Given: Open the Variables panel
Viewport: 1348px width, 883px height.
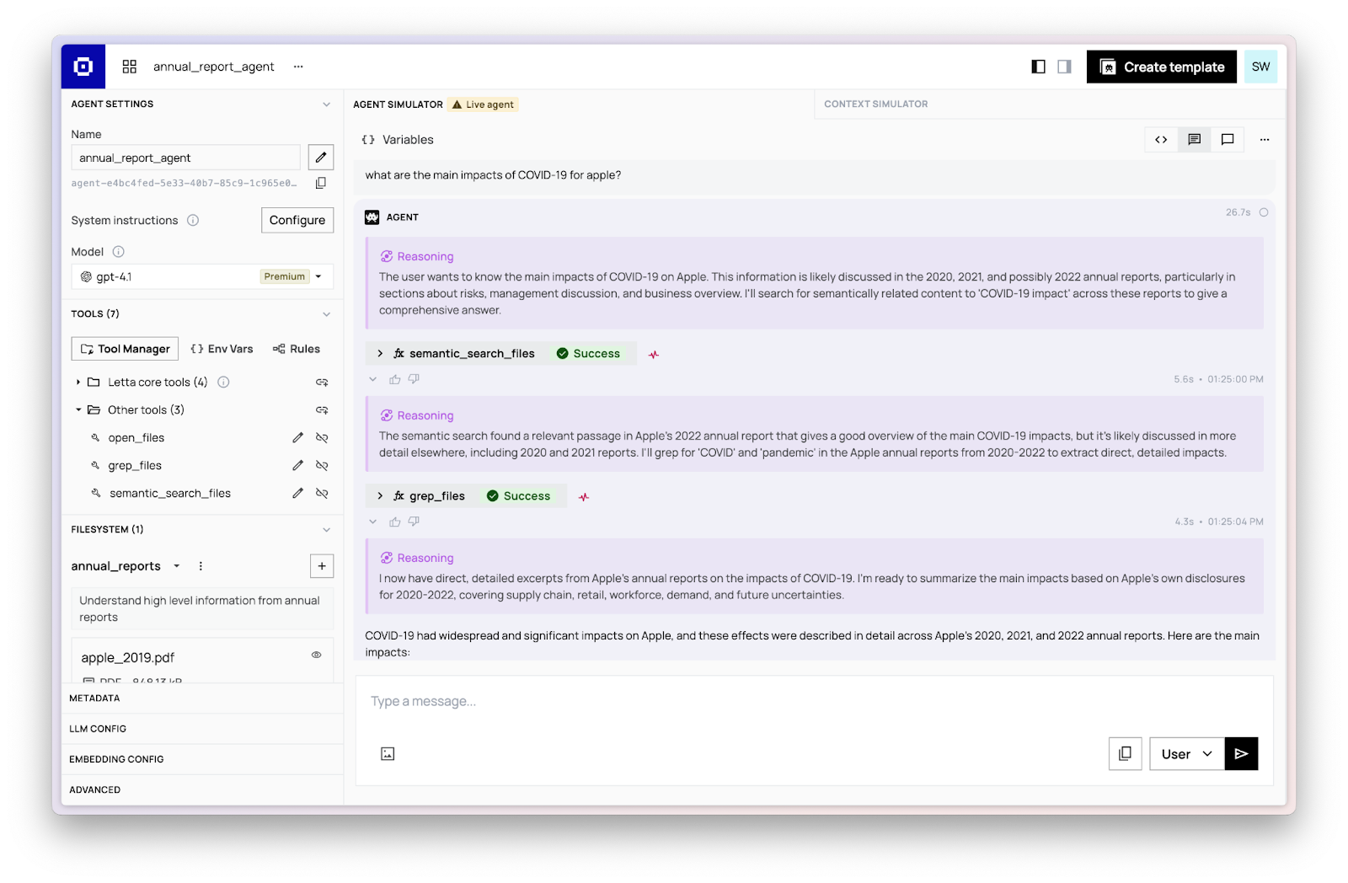Looking at the screenshot, I should click(398, 140).
